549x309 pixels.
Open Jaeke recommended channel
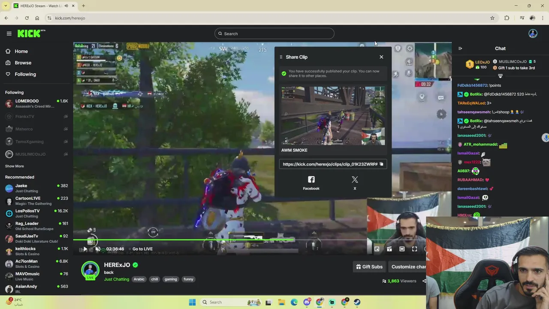pyautogui.click(x=36, y=188)
